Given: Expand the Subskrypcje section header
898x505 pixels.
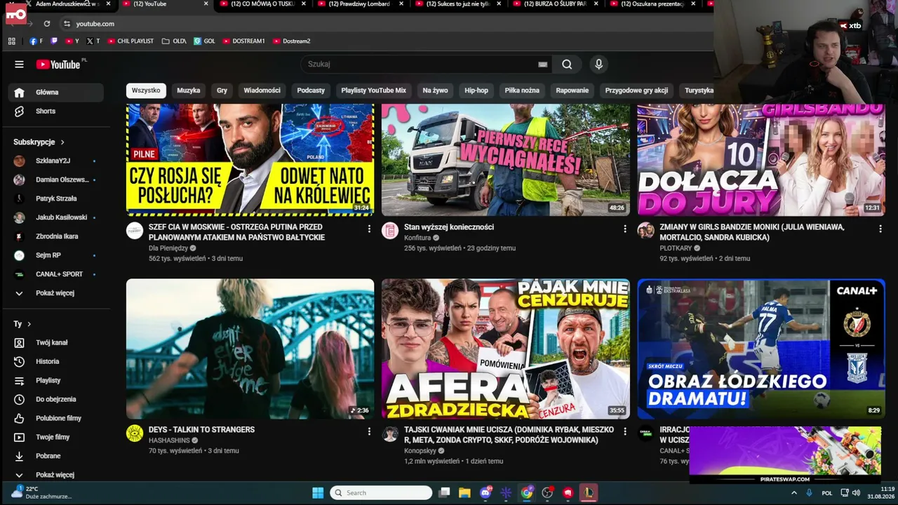Looking at the screenshot, I should 39,142.
